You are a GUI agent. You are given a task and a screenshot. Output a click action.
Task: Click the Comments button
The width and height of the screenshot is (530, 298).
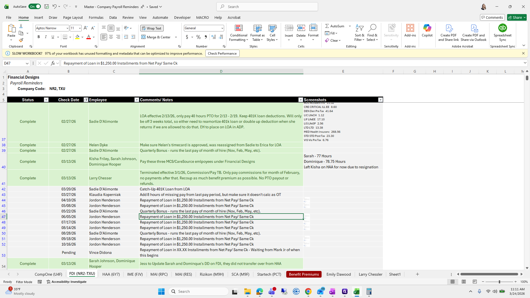(x=492, y=17)
